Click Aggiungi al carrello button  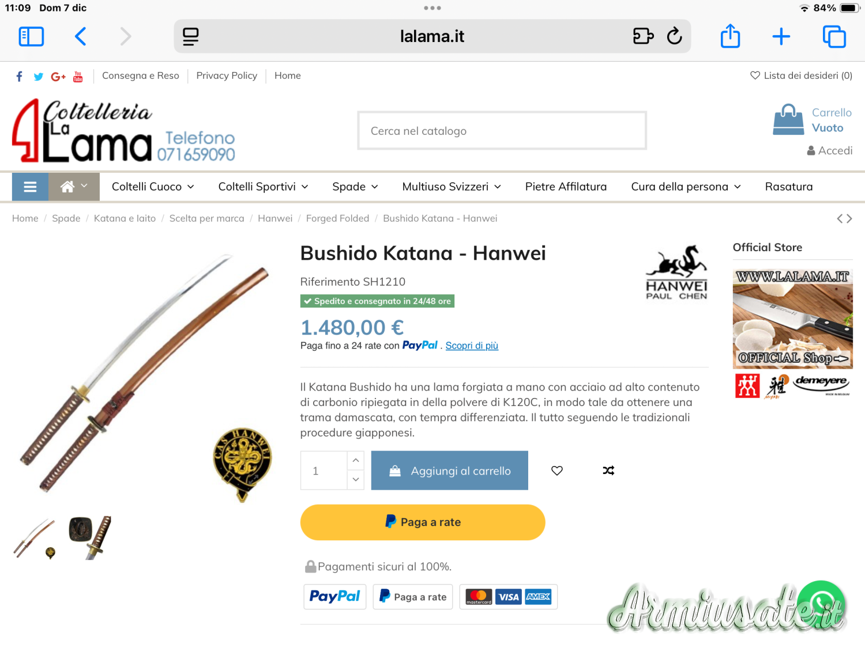pos(450,471)
